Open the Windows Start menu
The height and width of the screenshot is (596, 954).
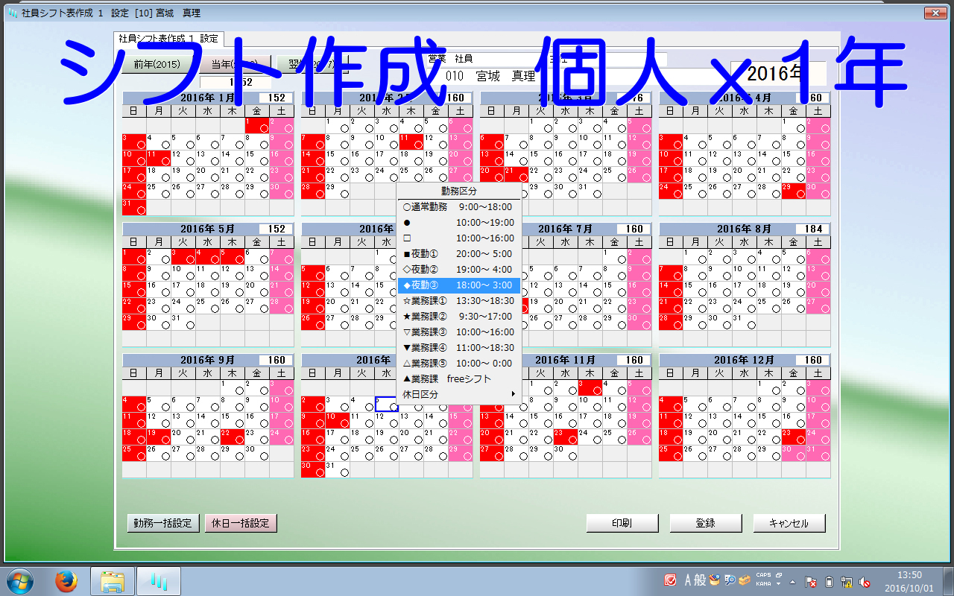[19, 580]
